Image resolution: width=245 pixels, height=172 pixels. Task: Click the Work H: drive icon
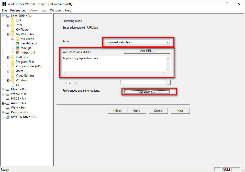coord(8,108)
